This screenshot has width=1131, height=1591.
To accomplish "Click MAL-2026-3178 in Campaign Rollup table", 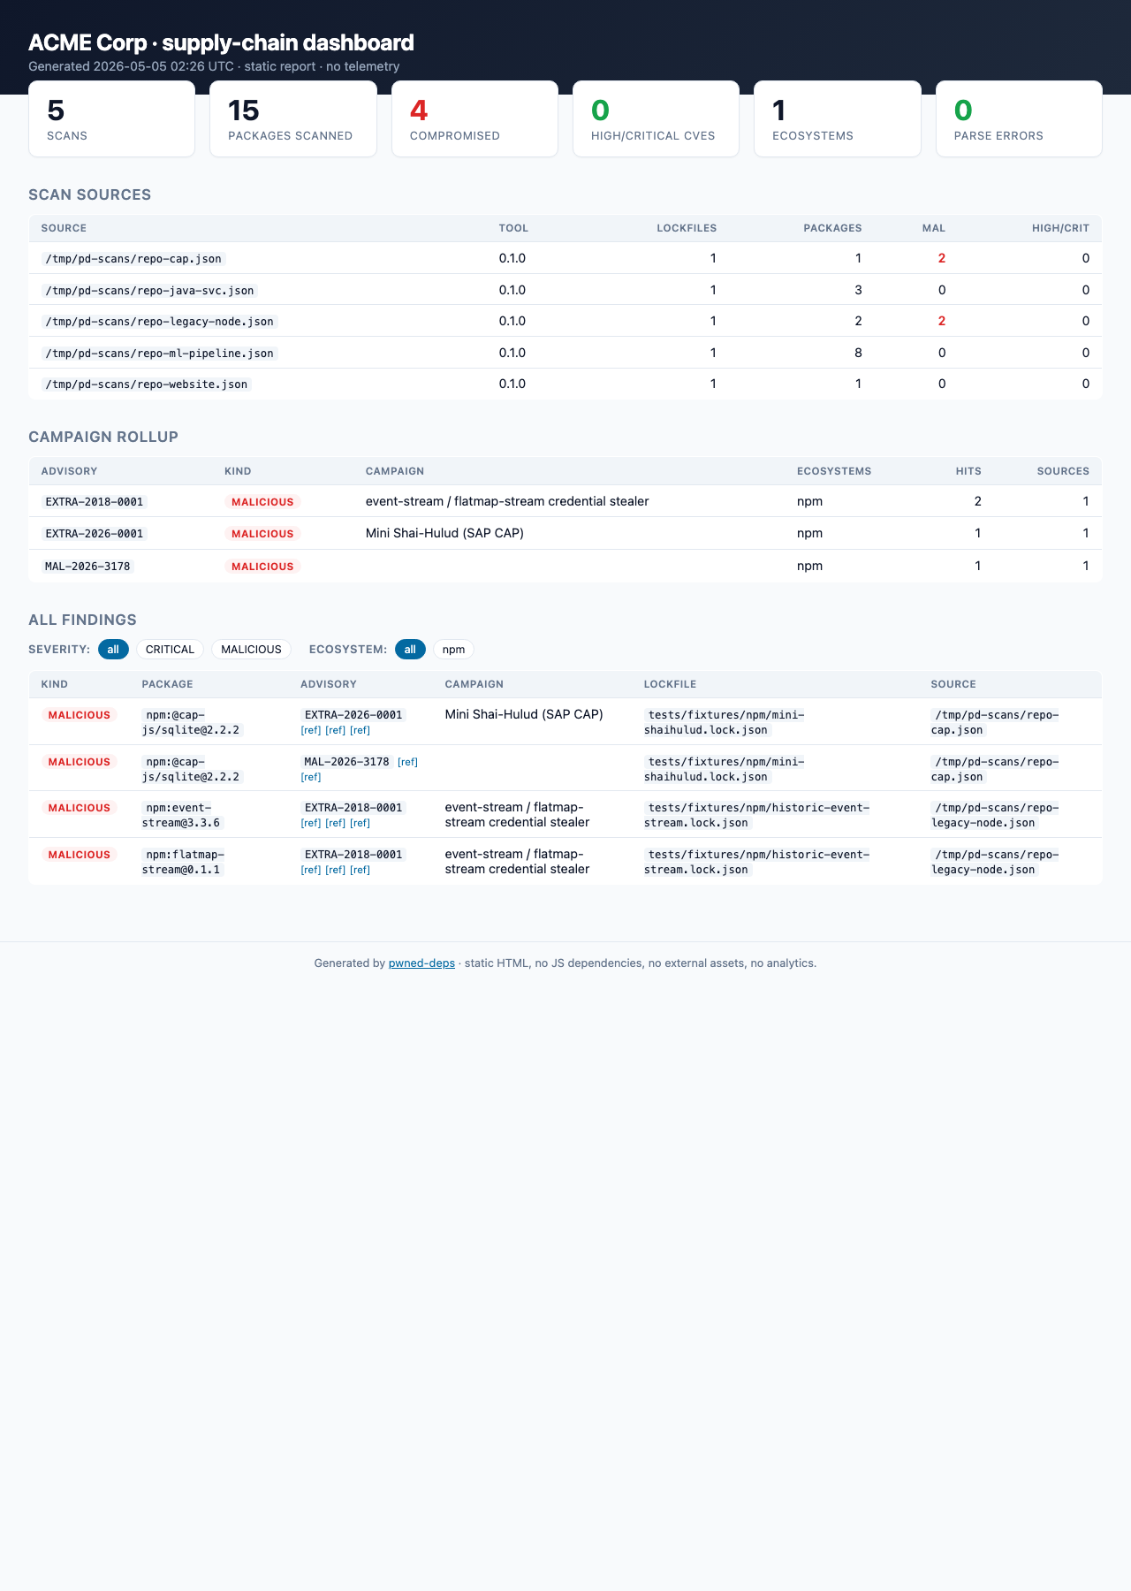I will pos(87,567).
